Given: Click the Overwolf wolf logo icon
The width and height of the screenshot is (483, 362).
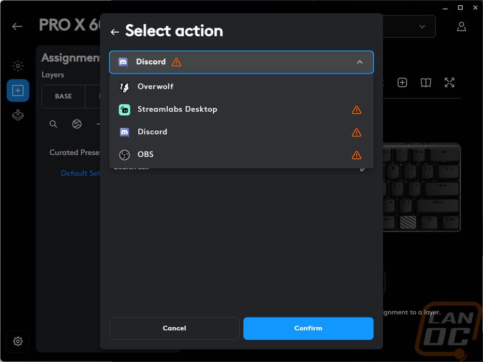Looking at the screenshot, I should pyautogui.click(x=124, y=87).
